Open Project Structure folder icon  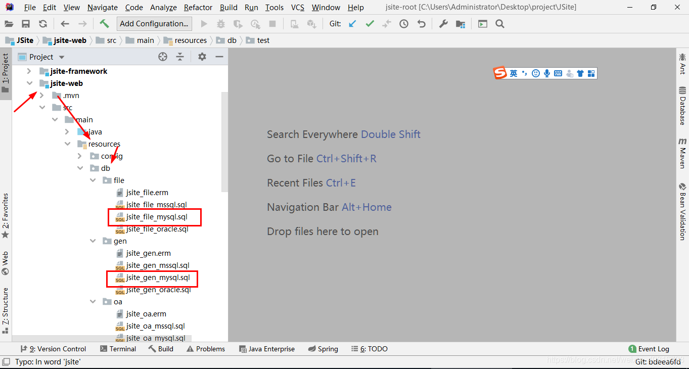[461, 24]
